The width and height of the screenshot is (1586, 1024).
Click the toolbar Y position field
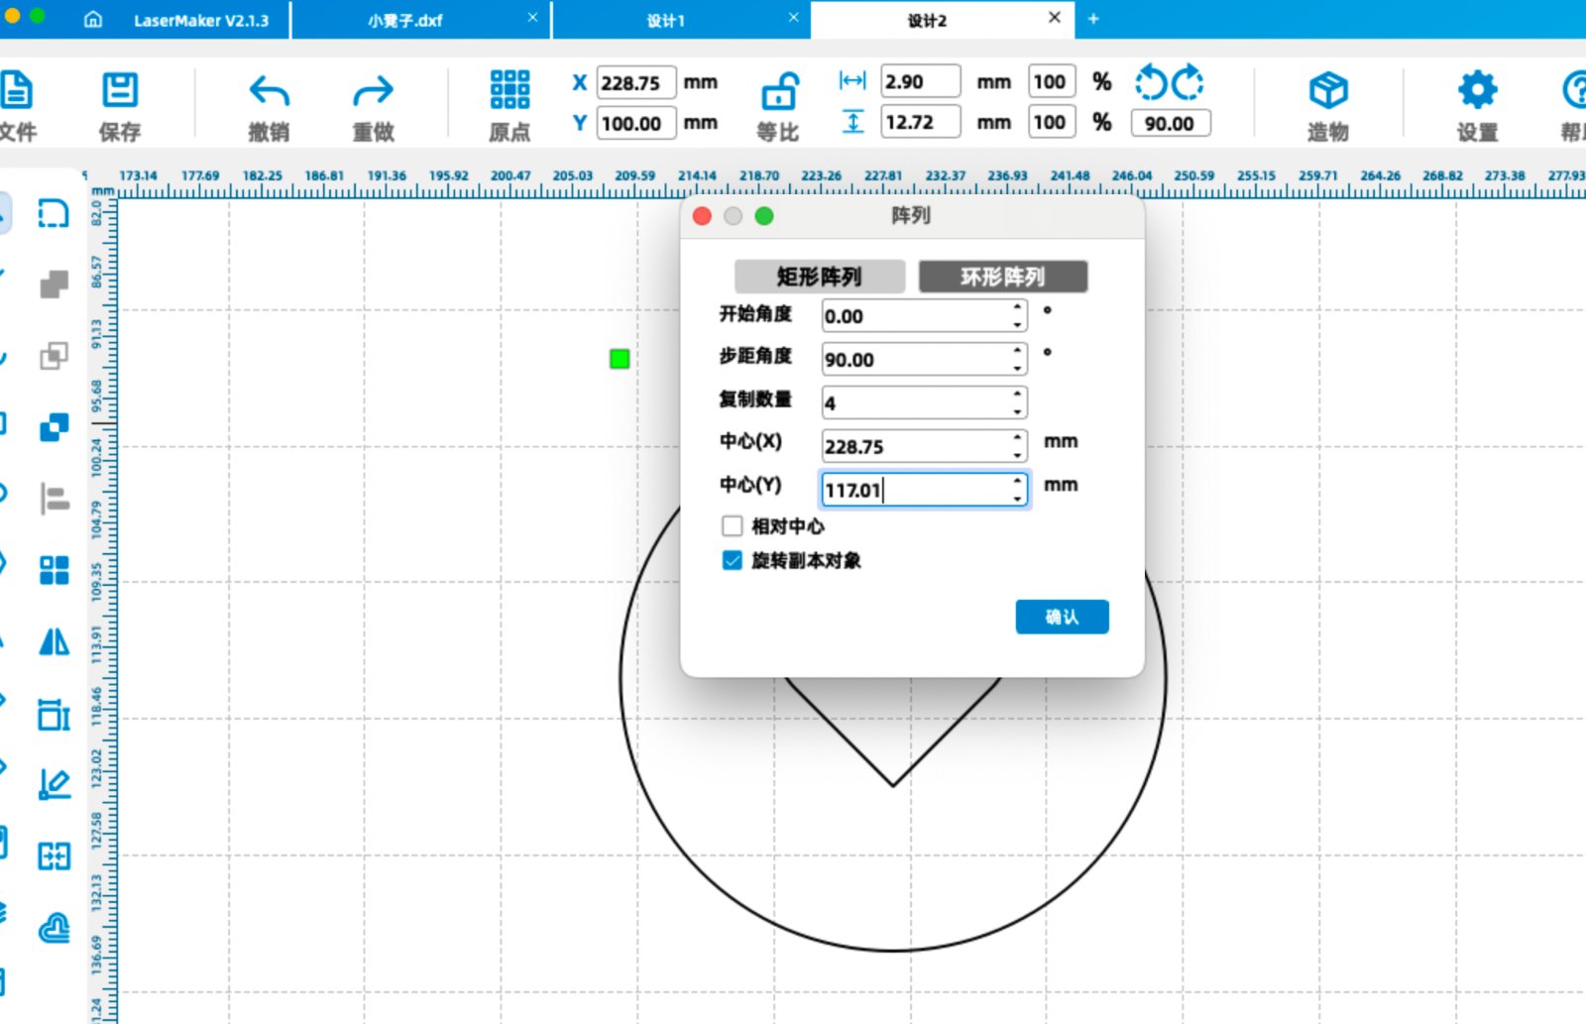[636, 123]
